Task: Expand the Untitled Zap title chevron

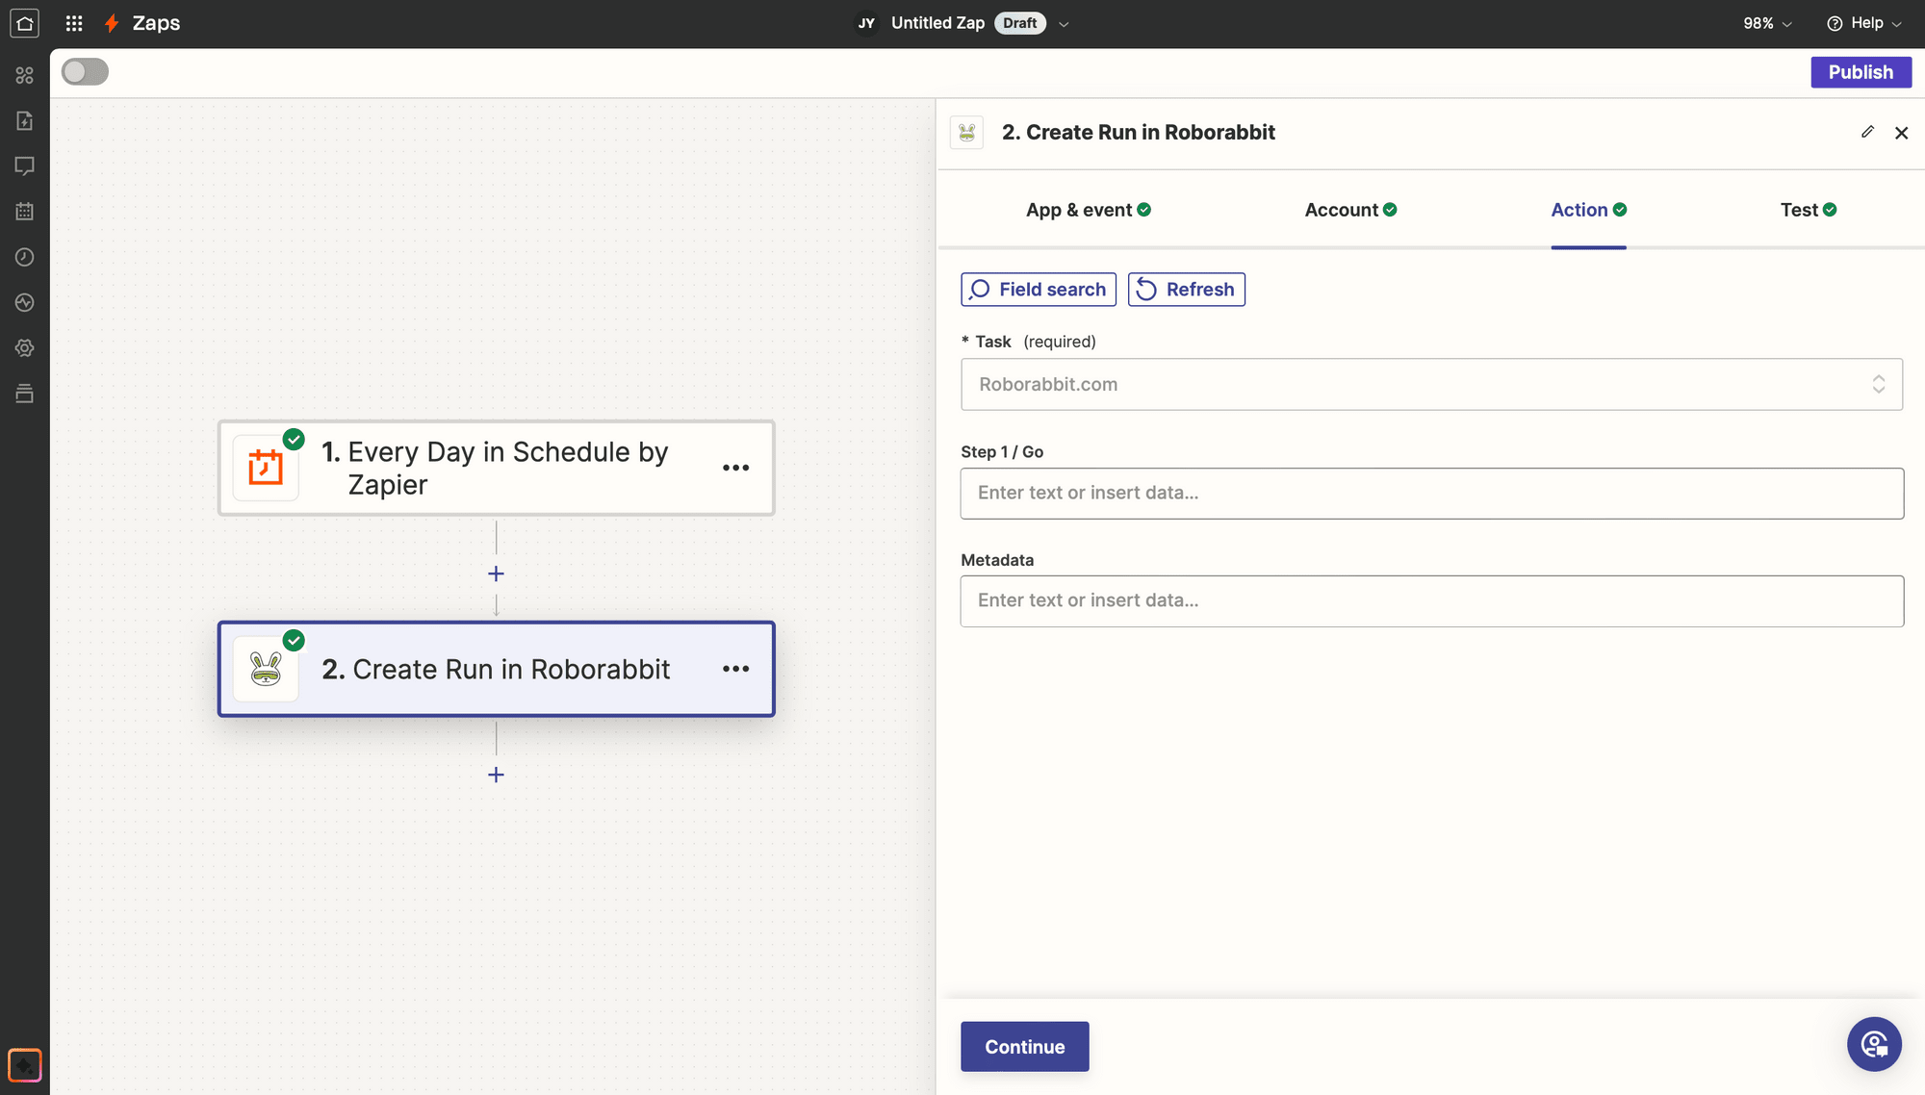Action: click(x=1064, y=23)
